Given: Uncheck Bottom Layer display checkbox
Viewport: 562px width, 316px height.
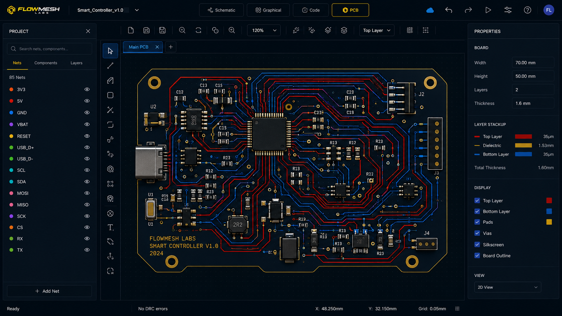Looking at the screenshot, I should click(x=477, y=211).
